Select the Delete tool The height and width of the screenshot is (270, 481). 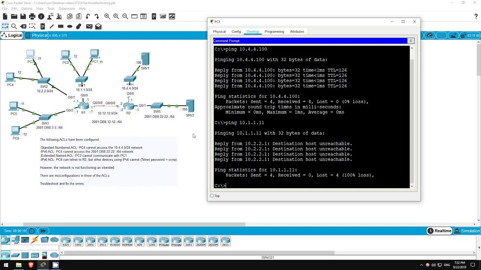pos(23,26)
